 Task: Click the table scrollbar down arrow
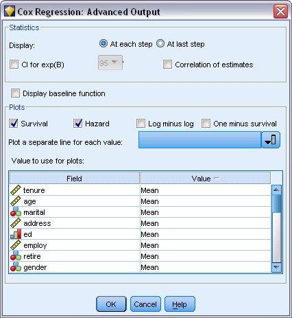coord(276,267)
